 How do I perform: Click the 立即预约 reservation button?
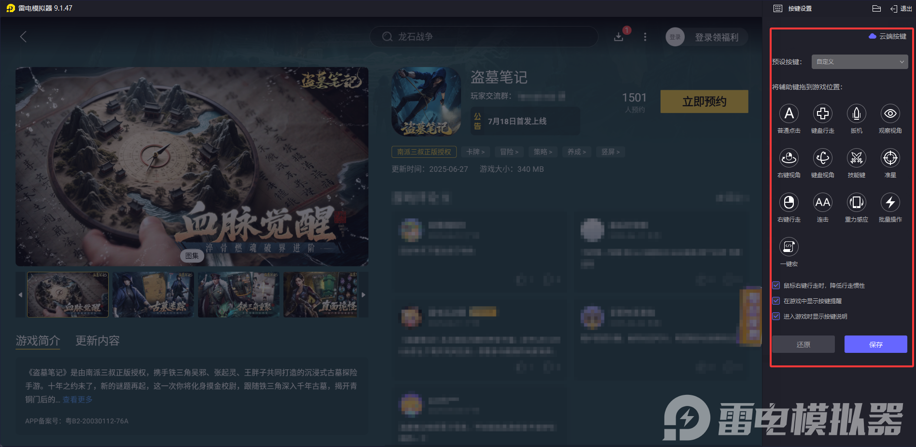click(704, 101)
